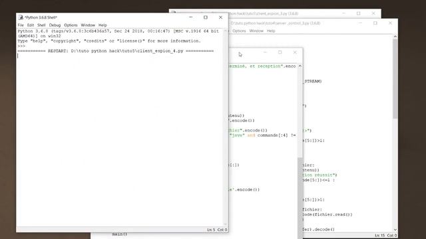
Task: Click the RESTART line in the shell output
Action: (115, 51)
